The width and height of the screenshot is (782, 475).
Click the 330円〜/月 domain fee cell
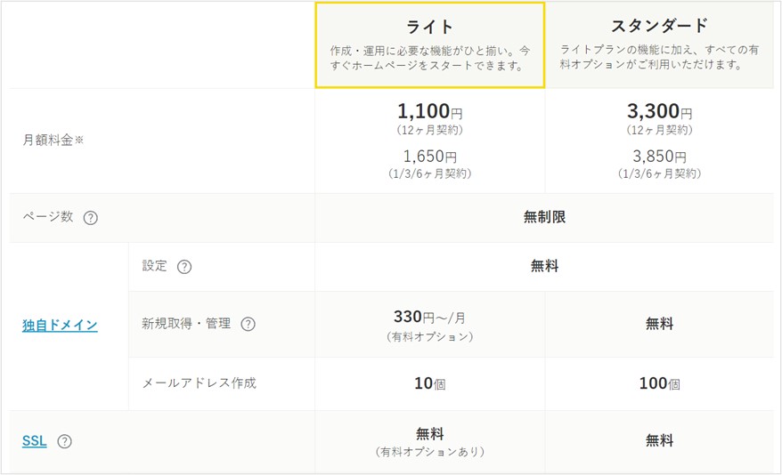429,318
